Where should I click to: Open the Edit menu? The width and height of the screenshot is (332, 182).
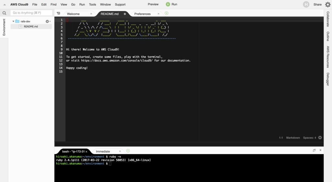point(44,5)
